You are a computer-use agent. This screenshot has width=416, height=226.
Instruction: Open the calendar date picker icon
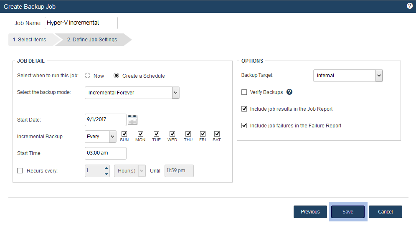click(132, 120)
